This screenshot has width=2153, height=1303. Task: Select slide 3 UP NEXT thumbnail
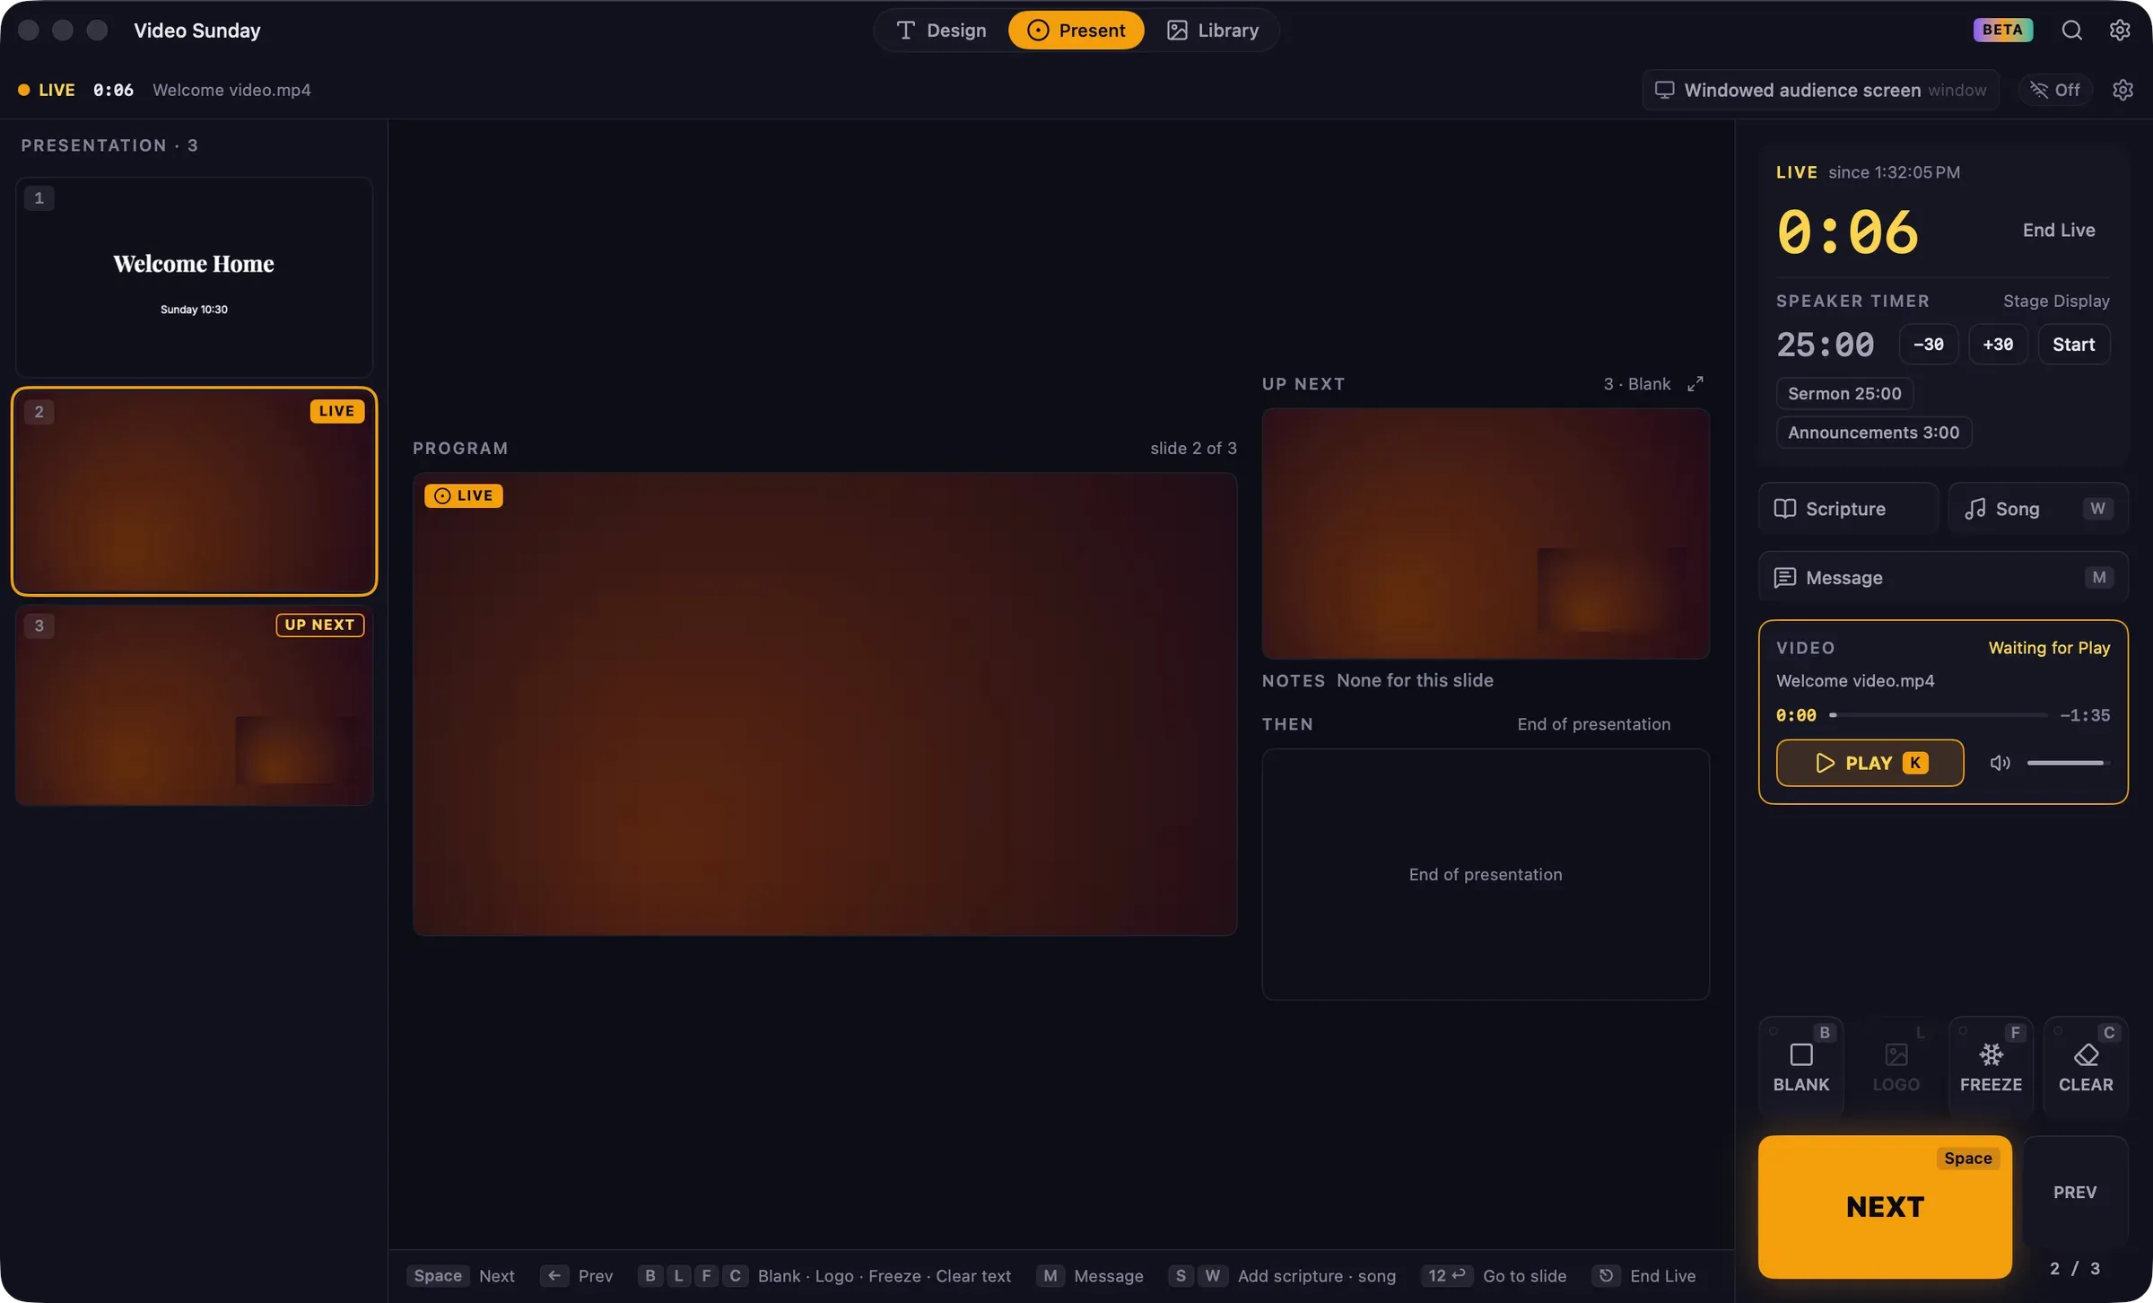click(x=194, y=705)
